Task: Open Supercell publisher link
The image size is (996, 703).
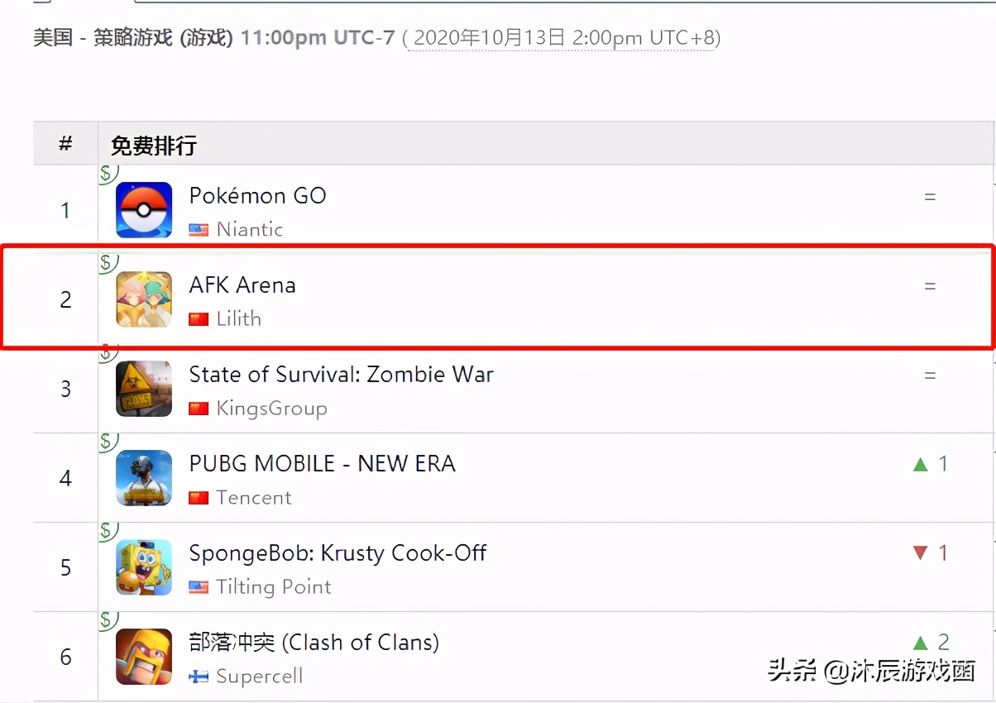Action: (x=259, y=676)
